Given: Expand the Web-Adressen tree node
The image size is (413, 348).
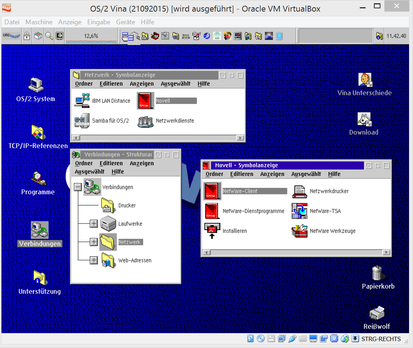Looking at the screenshot, I should pos(93,260).
